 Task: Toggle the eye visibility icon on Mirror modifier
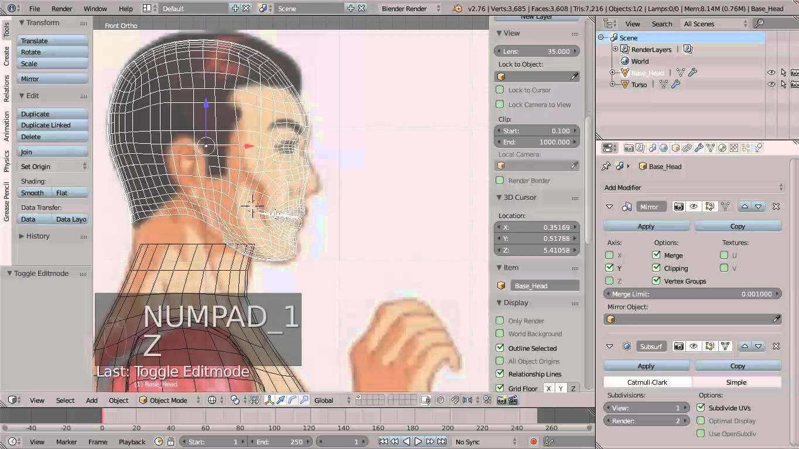coord(694,206)
